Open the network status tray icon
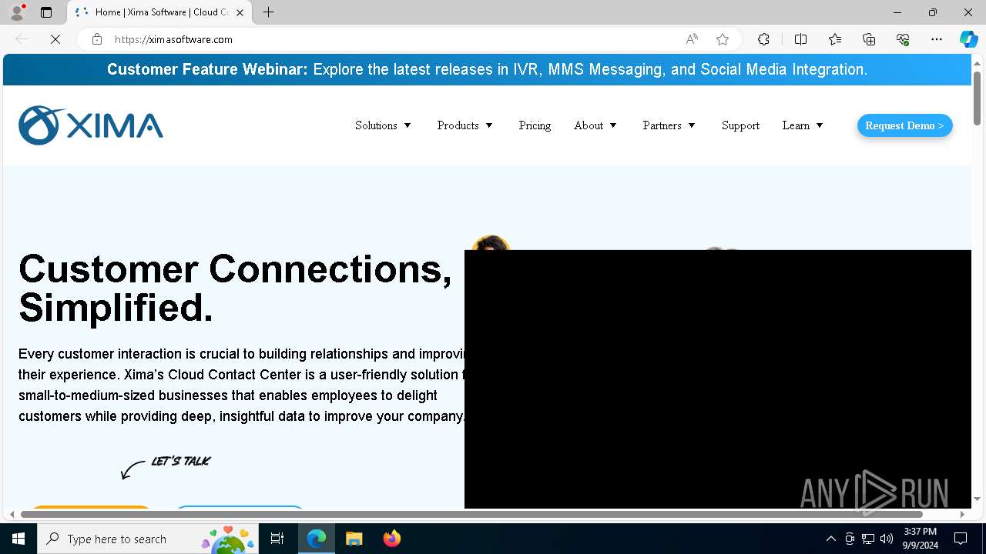Screen dimensions: 986x554 point(868,539)
